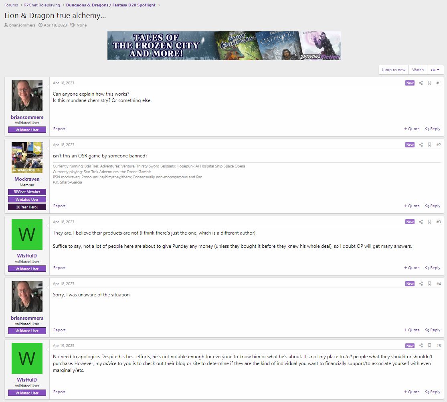
Task: Report post #5
Action: [59, 392]
